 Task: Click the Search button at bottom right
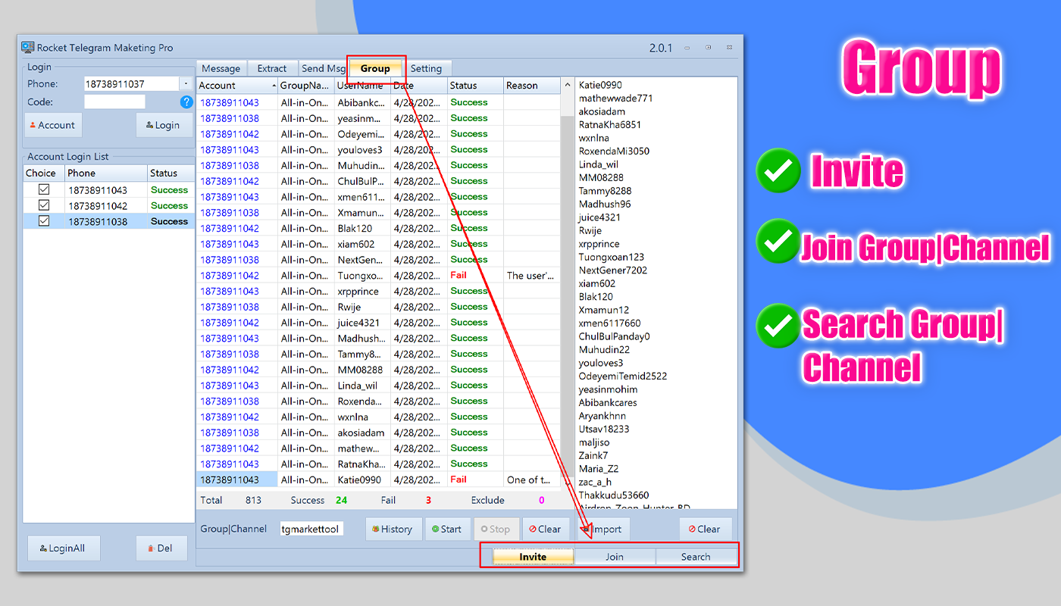(x=696, y=555)
